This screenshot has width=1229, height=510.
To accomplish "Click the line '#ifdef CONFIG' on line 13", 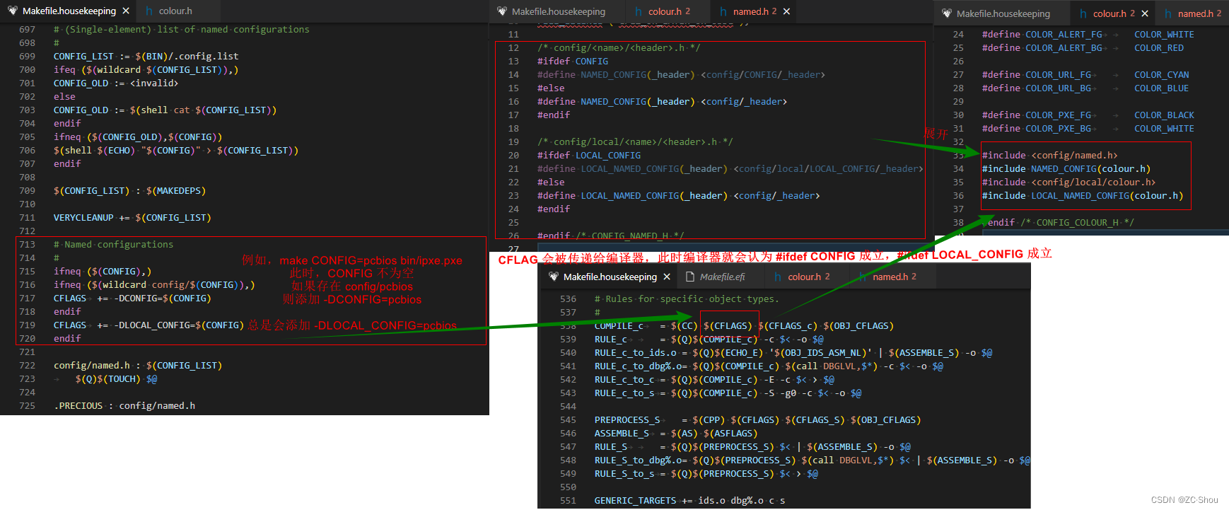I will click(x=573, y=61).
